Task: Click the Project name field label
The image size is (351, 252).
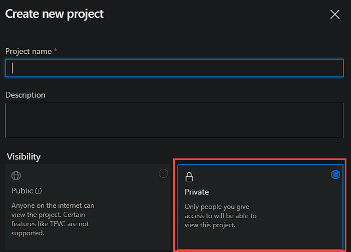Action: (29, 51)
